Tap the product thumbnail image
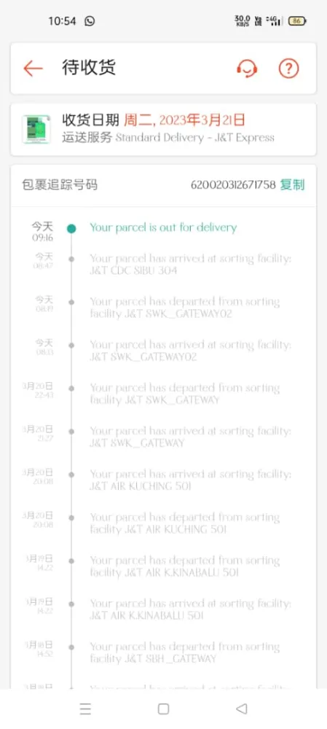 pos(36,129)
